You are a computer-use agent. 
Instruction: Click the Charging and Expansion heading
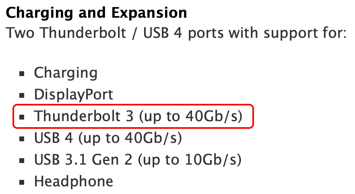[97, 13]
